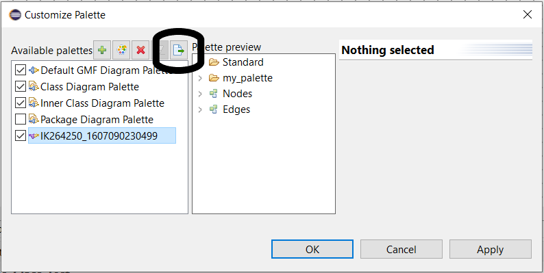Dismiss the dialog with Cancel
Viewport: 544px width, 273px height.
click(x=401, y=249)
